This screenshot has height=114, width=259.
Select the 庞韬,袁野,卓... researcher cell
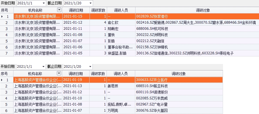tap(121, 104)
